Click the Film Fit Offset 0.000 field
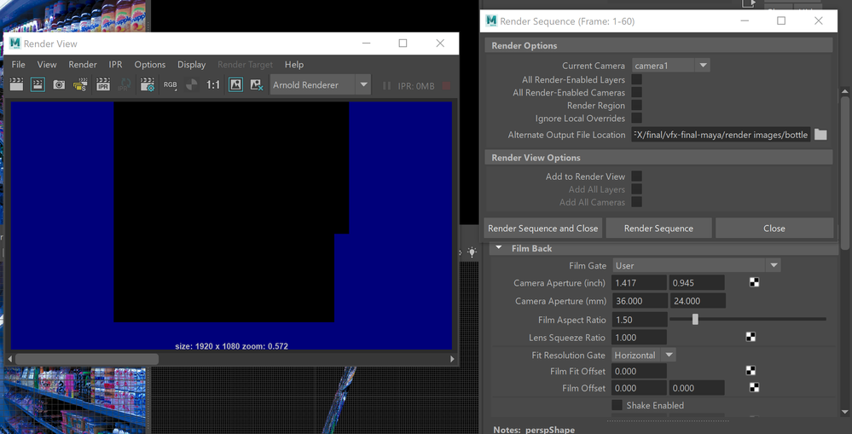852x434 pixels. [639, 371]
